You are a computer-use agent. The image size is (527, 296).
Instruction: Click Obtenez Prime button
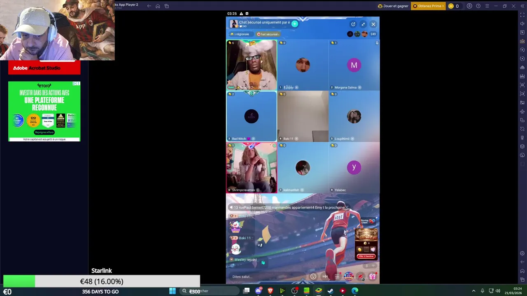pos(428,6)
